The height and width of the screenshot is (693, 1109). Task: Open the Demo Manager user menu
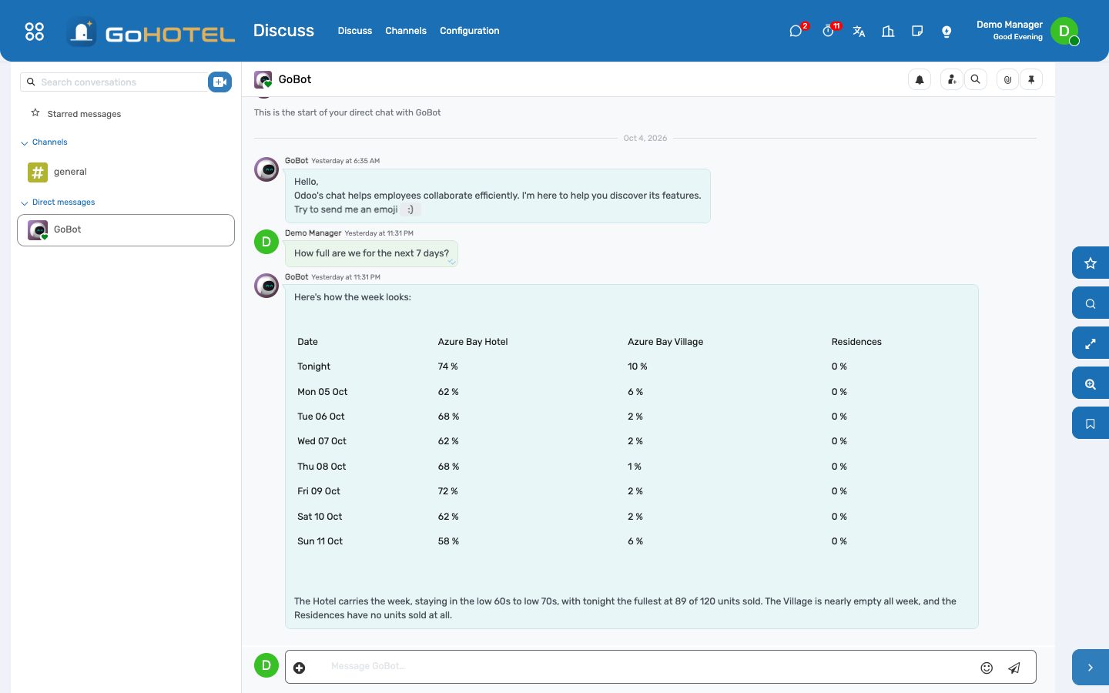[x=1027, y=31]
